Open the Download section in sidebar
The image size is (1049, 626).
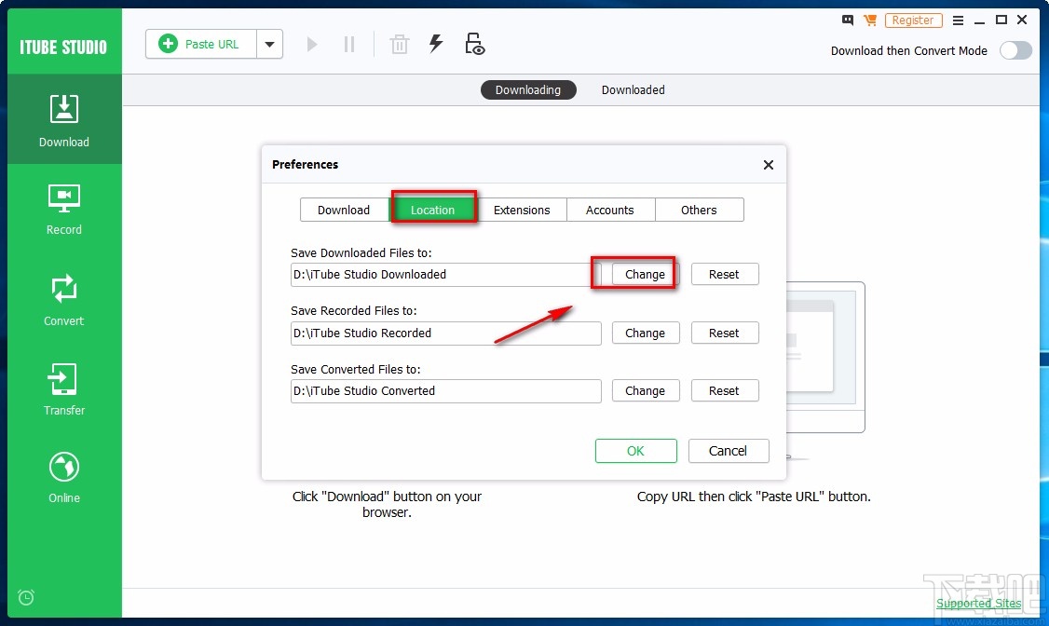(x=63, y=119)
